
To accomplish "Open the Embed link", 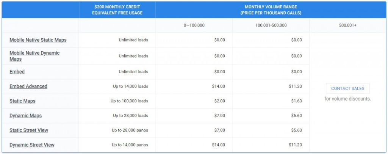I will (x=17, y=72).
